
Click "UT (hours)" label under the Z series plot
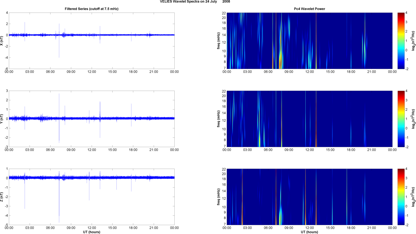point(91,232)
